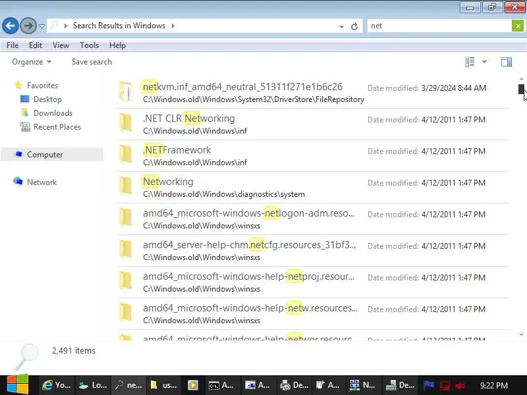Open the Help menu
The image size is (527, 395).
pos(117,45)
